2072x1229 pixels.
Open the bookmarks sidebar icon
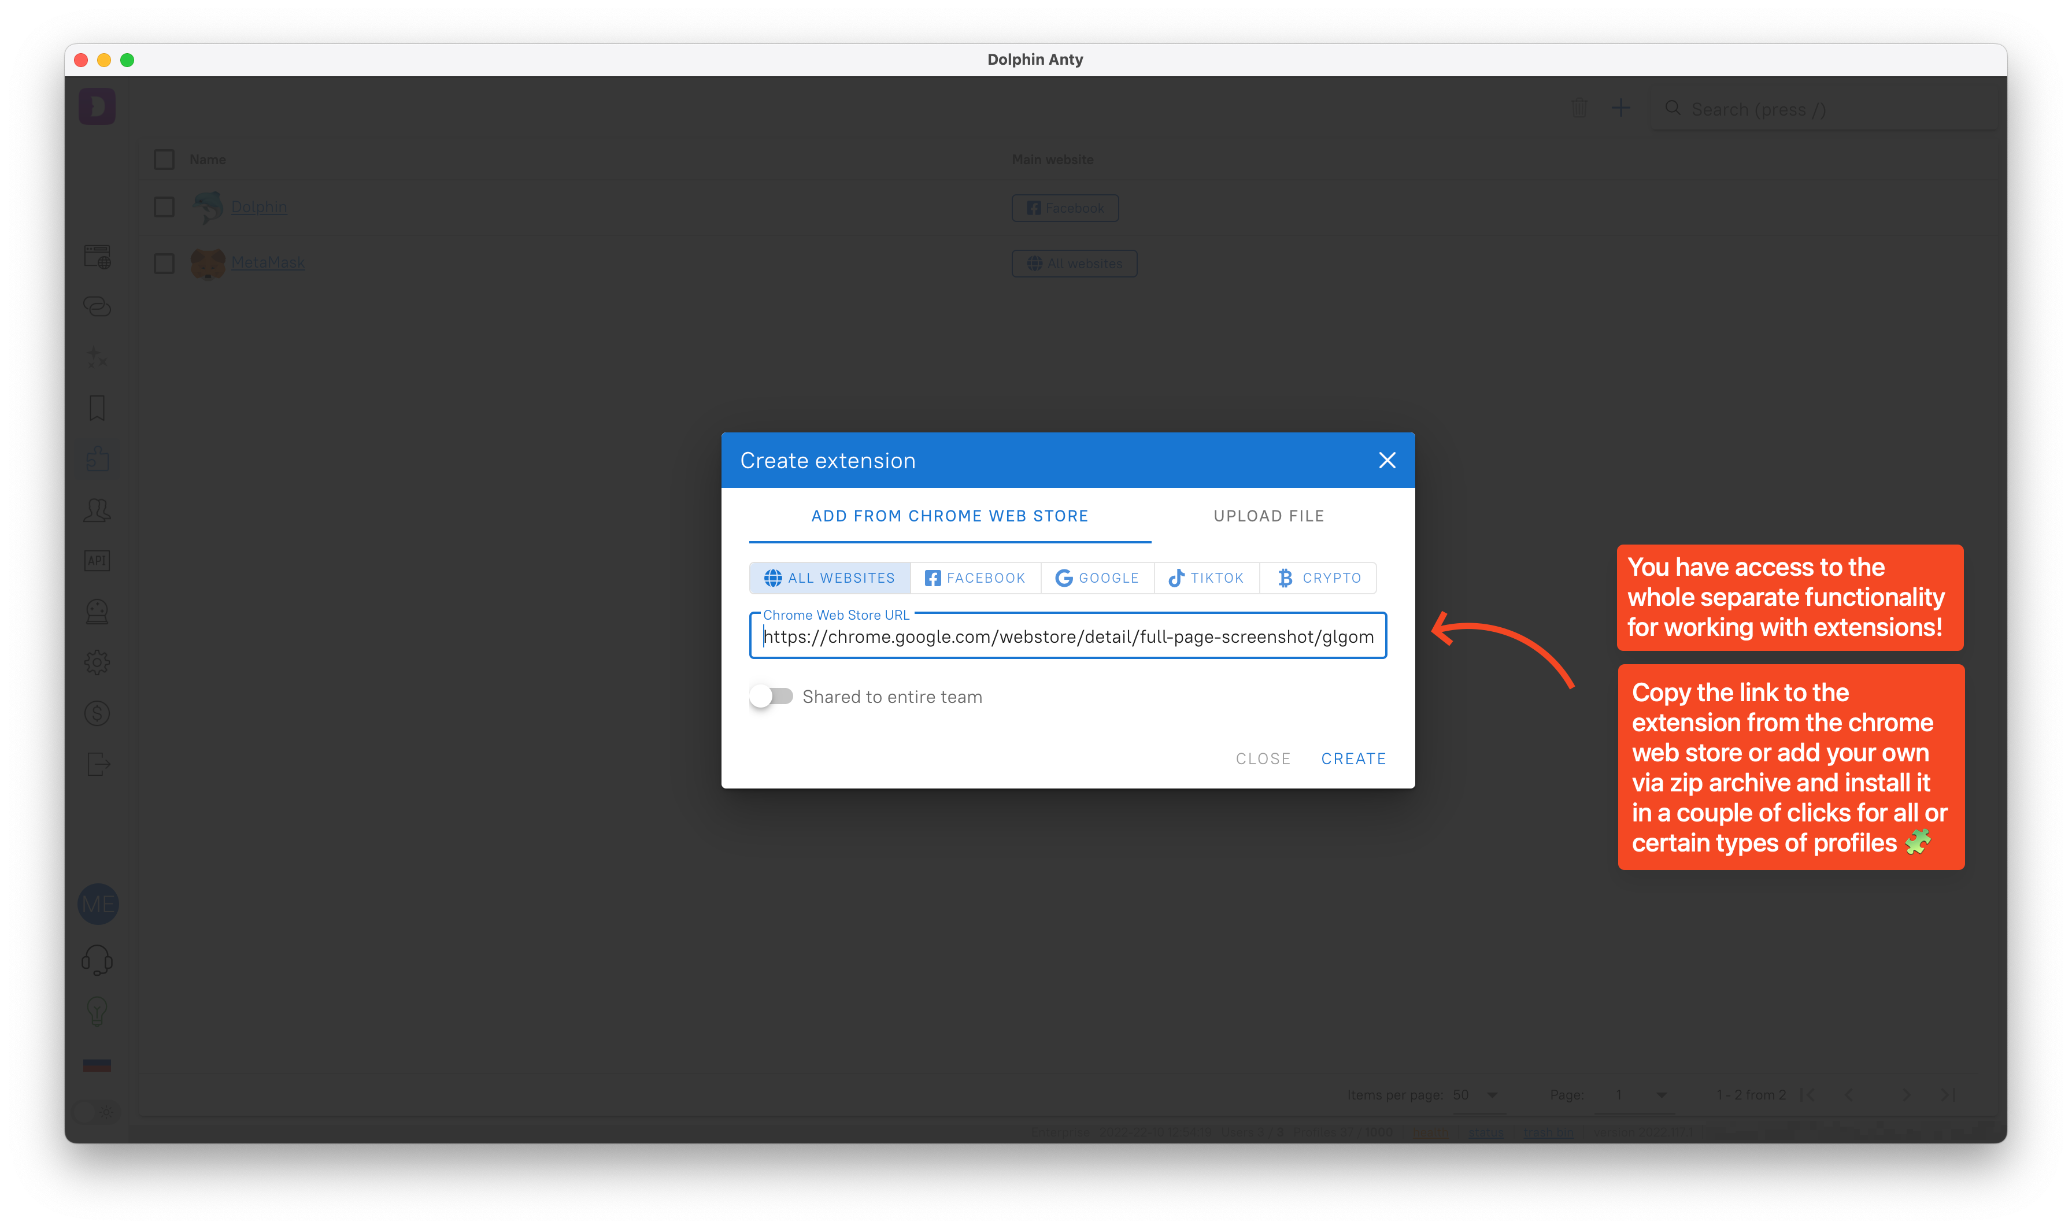click(97, 408)
